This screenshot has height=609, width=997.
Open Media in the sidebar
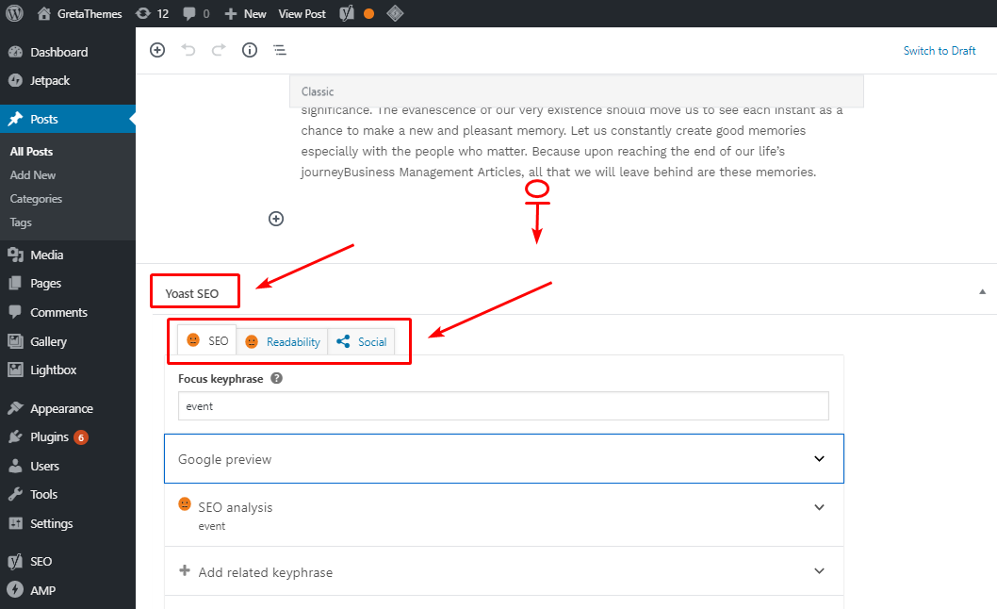click(x=68, y=255)
